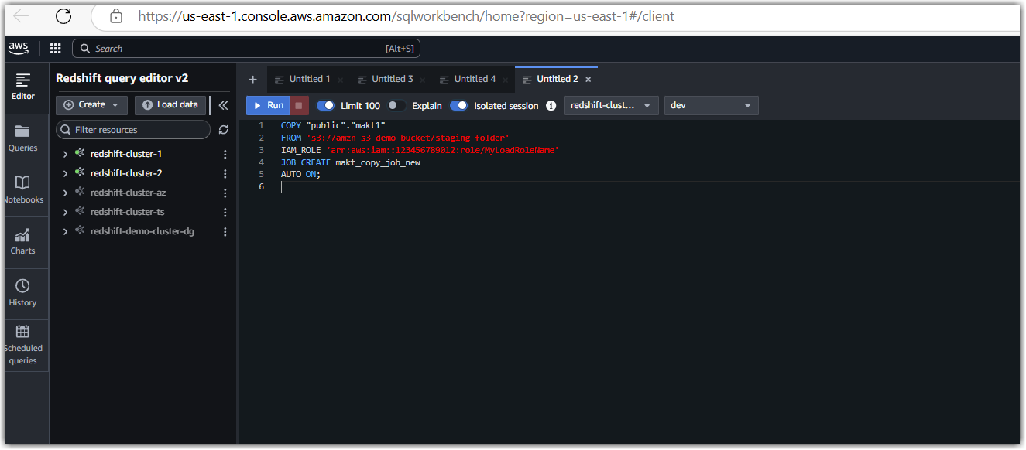Click 'makt_copy_job_new' in the query
This screenshot has height=450, width=1026.
378,162
